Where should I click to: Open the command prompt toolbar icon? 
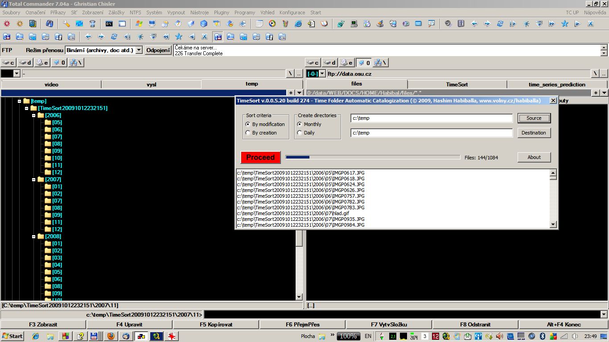[109, 24]
